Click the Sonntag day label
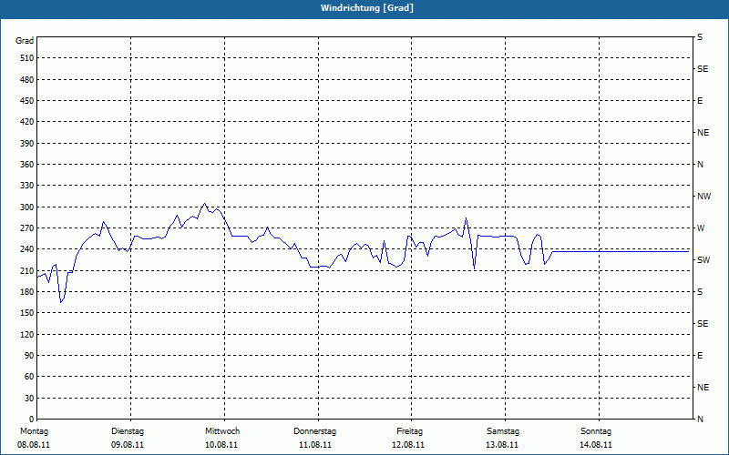The image size is (729, 455). tap(596, 431)
